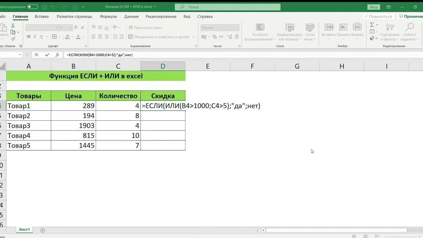Click the AutoSum sigma icon

point(372,25)
